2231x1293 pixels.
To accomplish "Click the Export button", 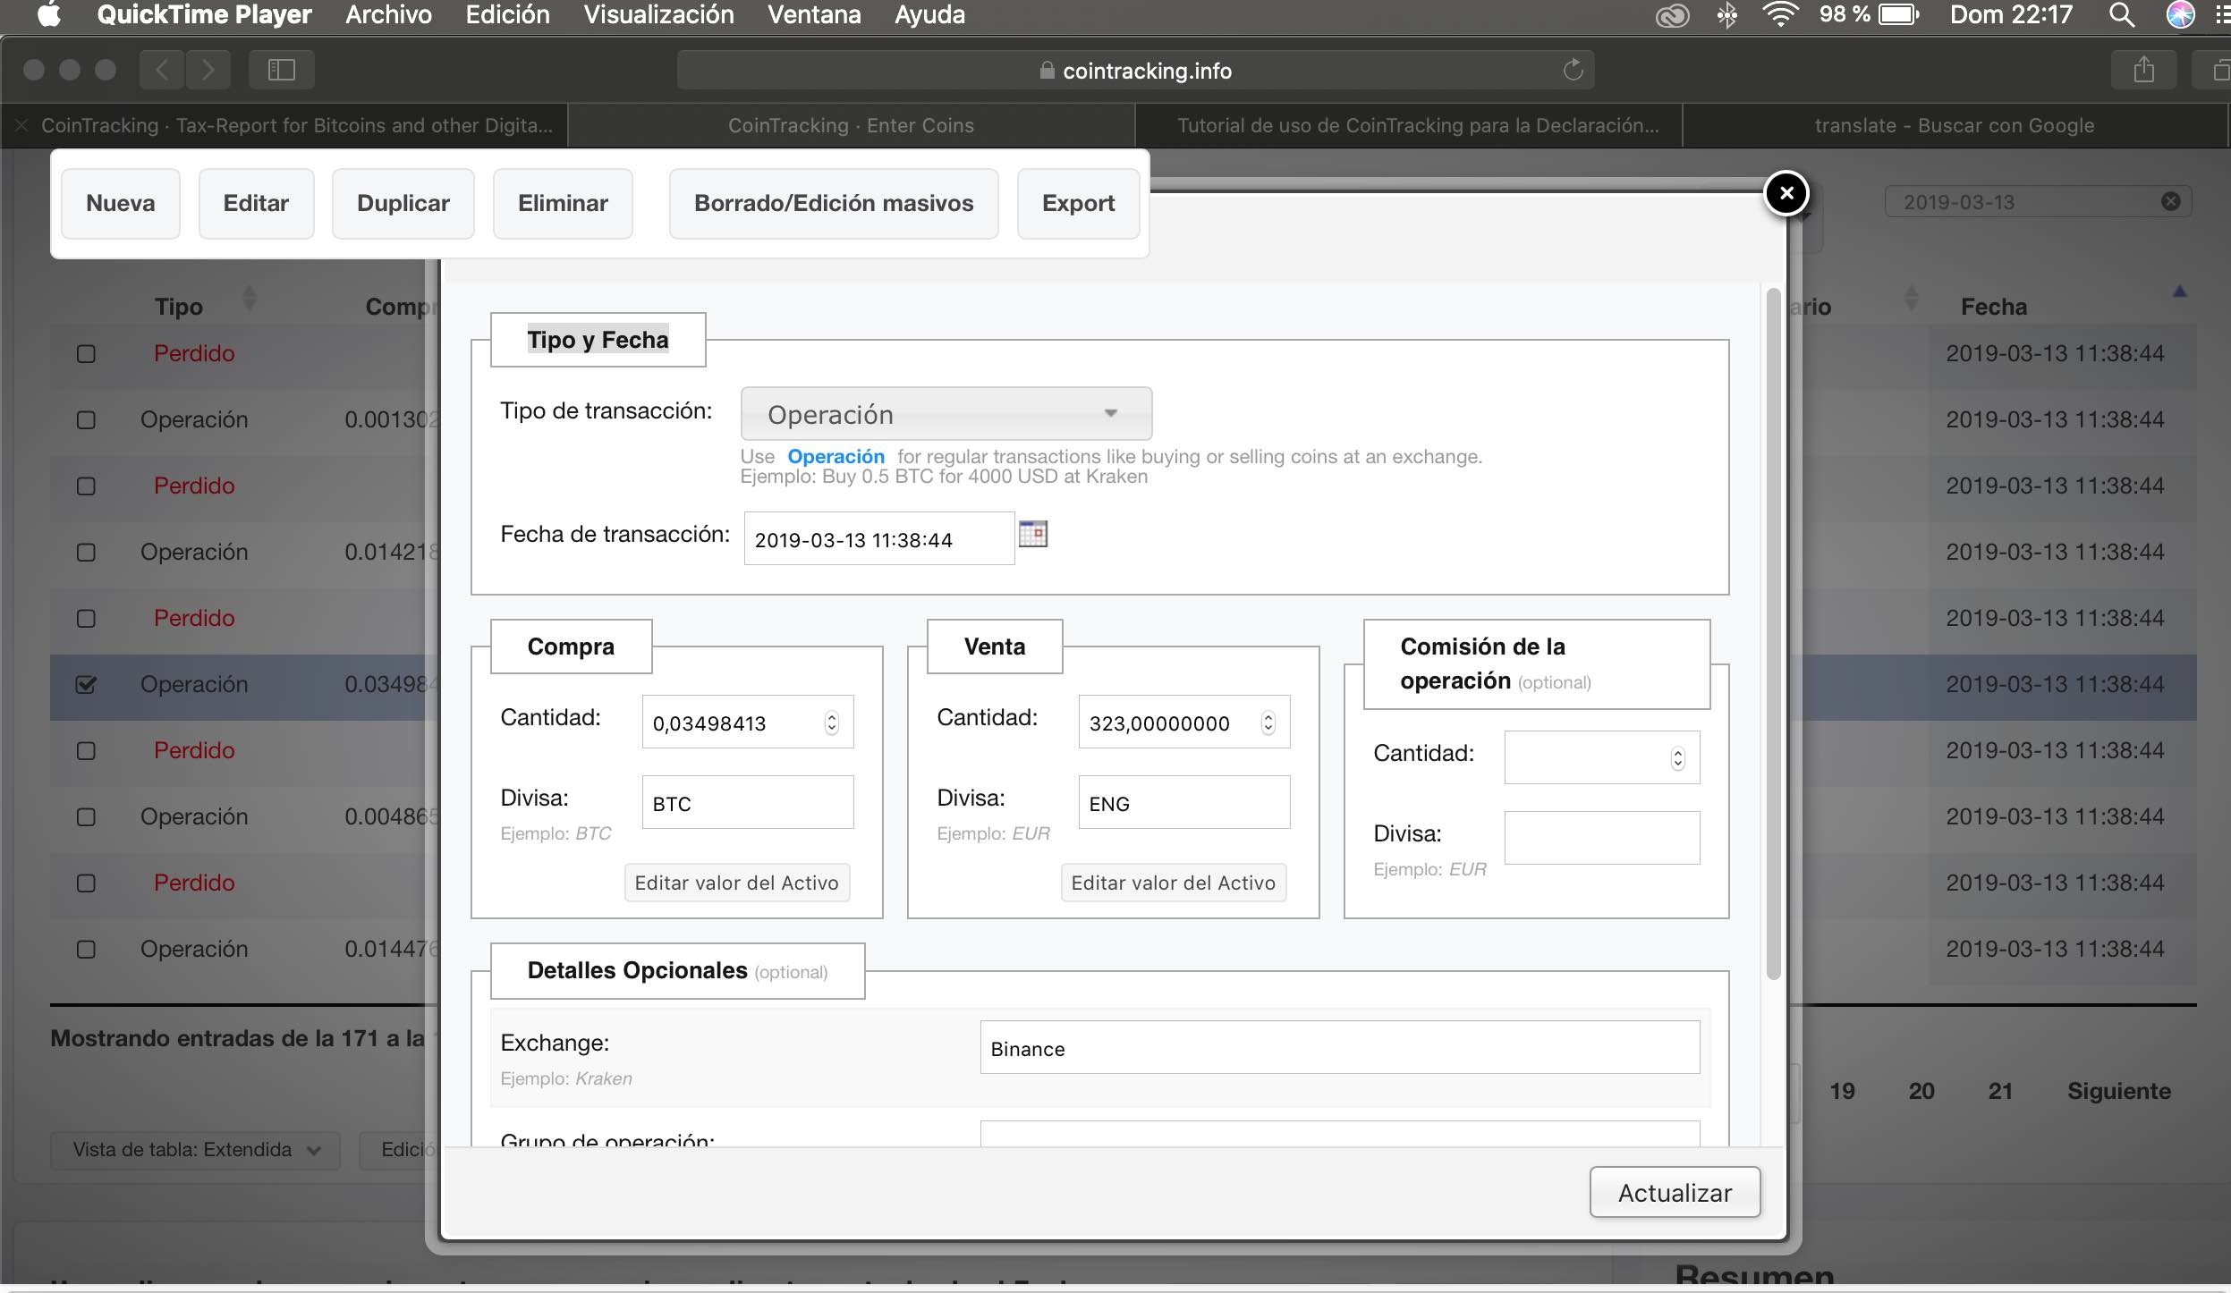I will [x=1078, y=204].
